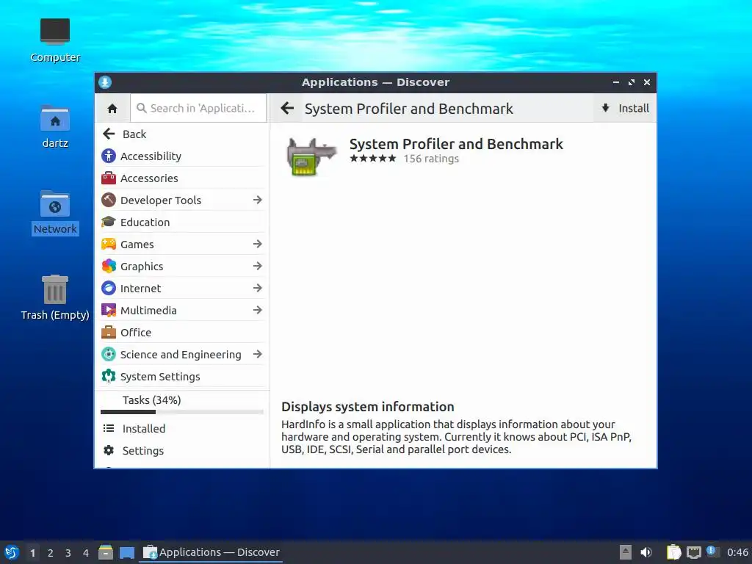The height and width of the screenshot is (564, 752).
Task: Open the Office briefcase icon
Action: [109, 333]
